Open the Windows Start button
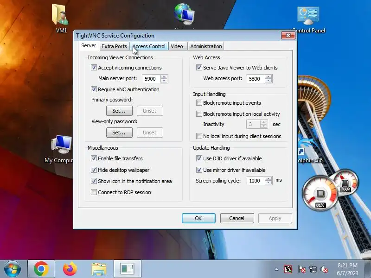The image size is (371, 278). (13, 269)
